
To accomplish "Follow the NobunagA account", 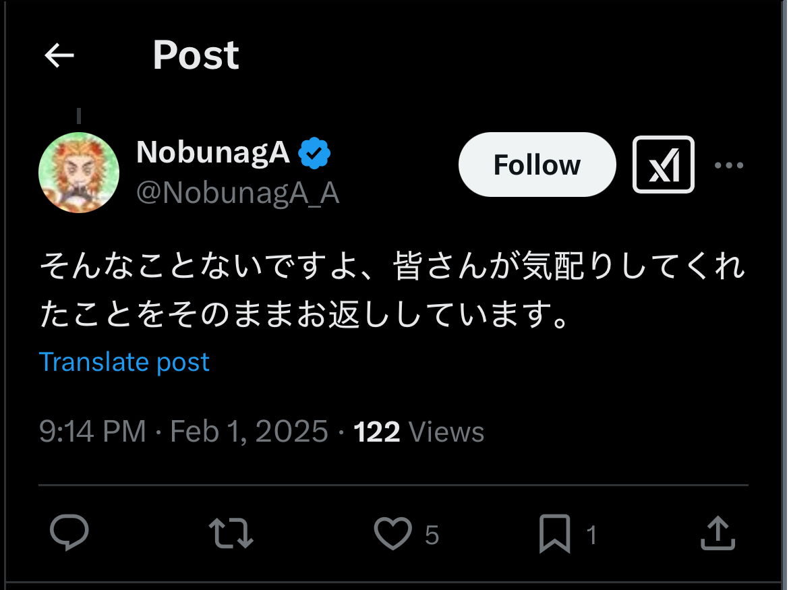I will click(537, 165).
